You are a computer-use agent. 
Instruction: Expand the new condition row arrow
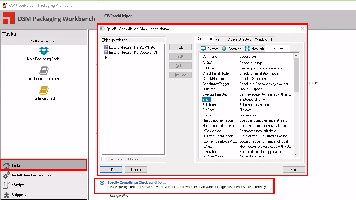(x=106, y=58)
